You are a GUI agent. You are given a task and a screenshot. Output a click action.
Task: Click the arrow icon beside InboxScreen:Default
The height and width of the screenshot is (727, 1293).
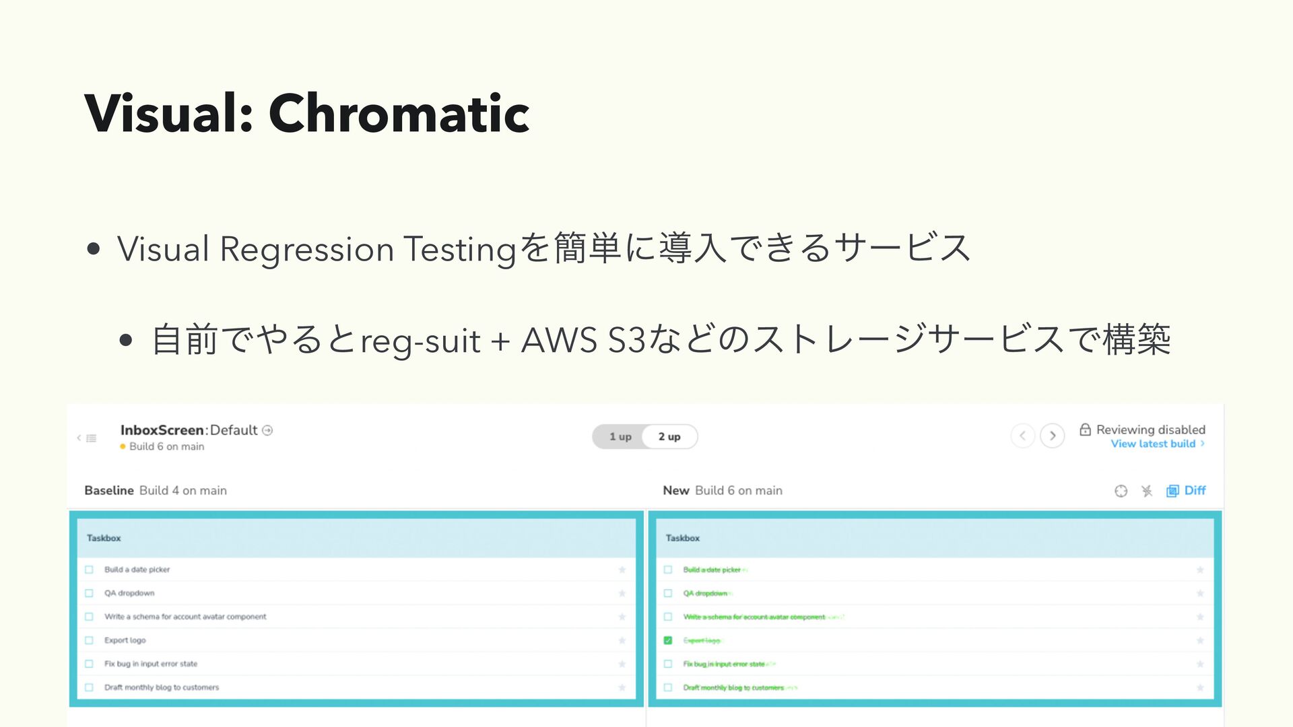click(267, 430)
